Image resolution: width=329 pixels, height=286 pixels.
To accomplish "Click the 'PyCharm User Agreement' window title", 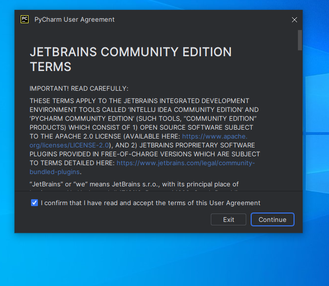I will point(74,20).
